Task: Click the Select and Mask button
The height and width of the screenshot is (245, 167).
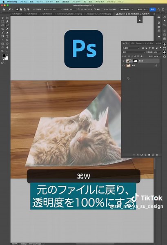Action: (x=143, y=9)
